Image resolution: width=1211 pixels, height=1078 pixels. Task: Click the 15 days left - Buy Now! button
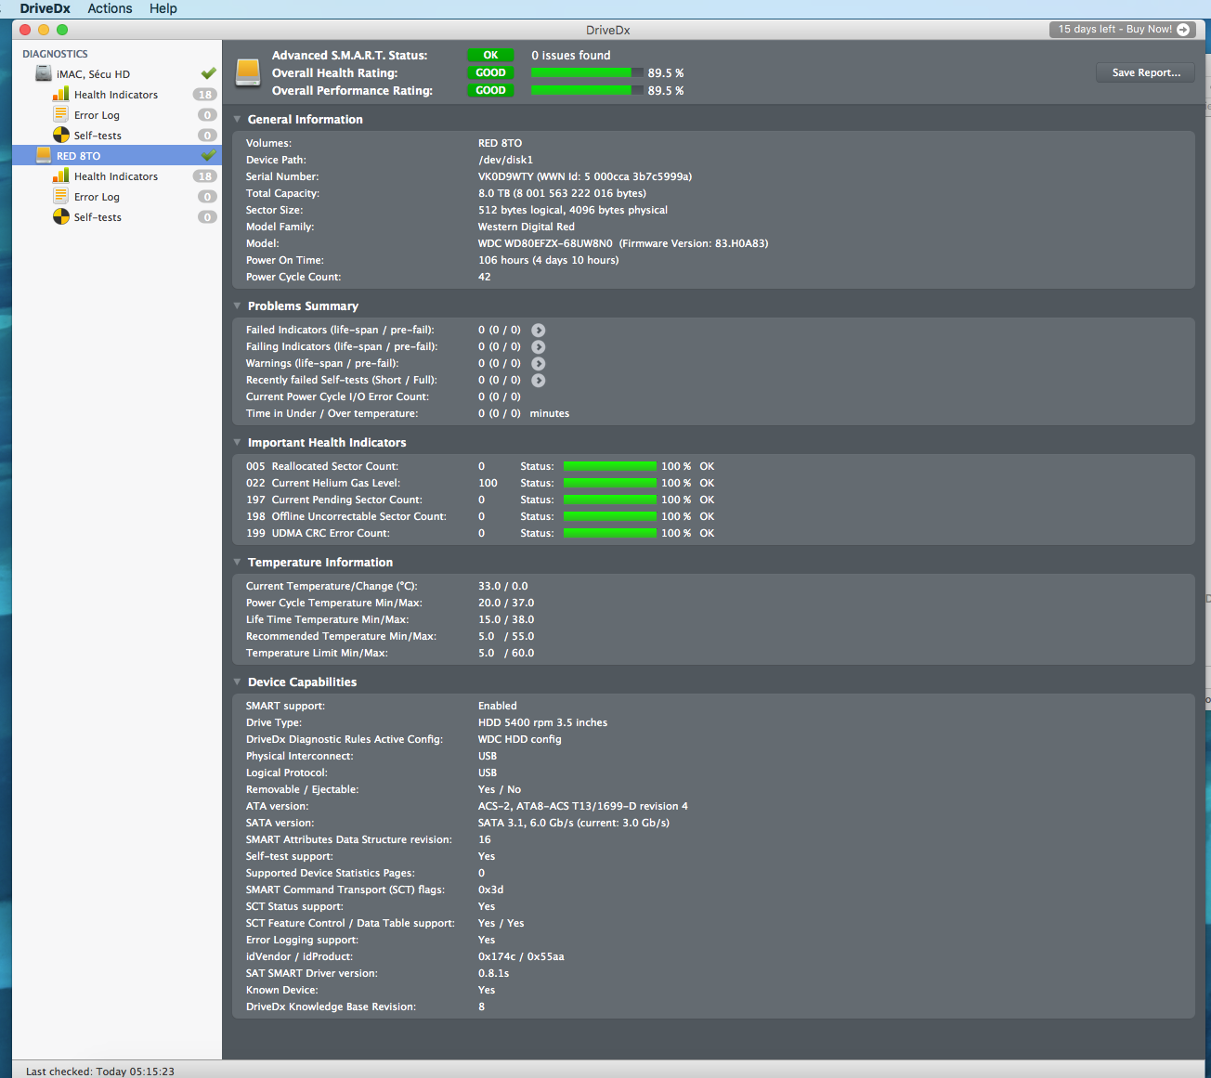(1123, 30)
